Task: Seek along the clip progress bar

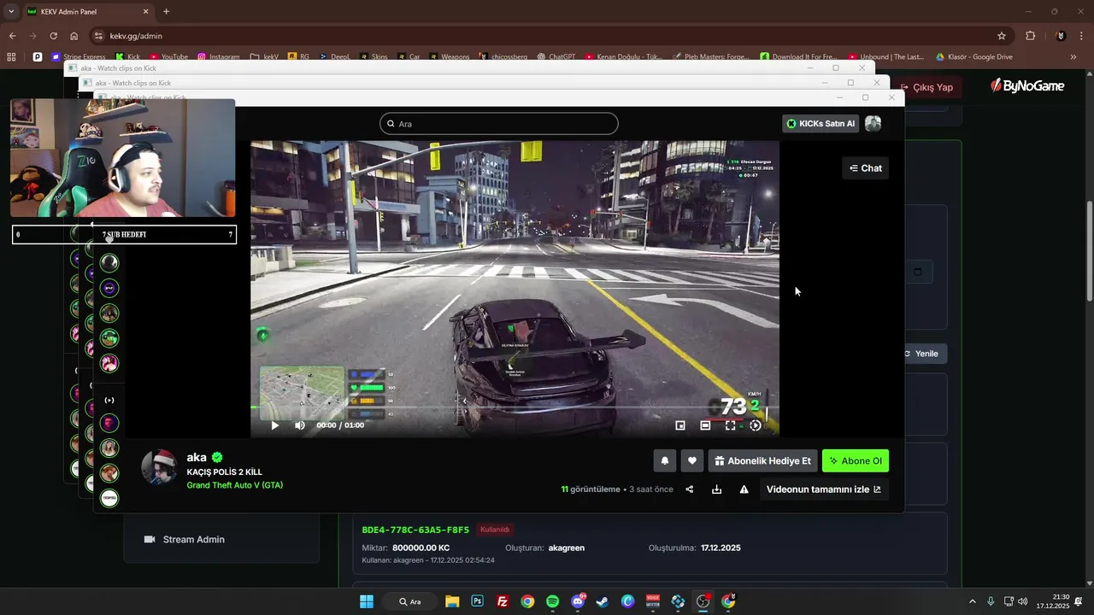Action: 515,408
